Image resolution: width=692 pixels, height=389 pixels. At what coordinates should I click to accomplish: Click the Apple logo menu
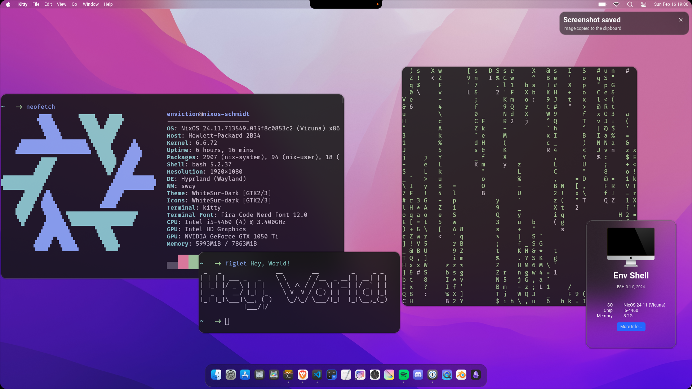[x=8, y=4]
